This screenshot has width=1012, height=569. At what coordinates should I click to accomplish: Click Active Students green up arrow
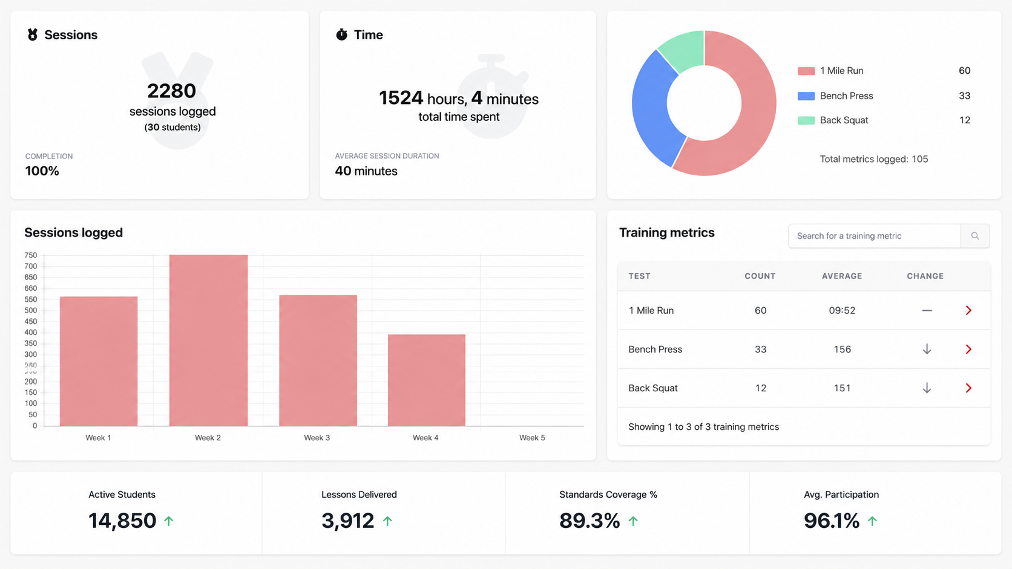(x=169, y=521)
